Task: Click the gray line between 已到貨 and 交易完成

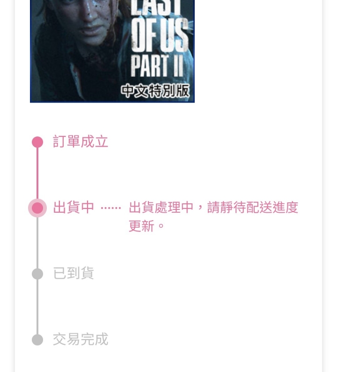Action: [37, 307]
